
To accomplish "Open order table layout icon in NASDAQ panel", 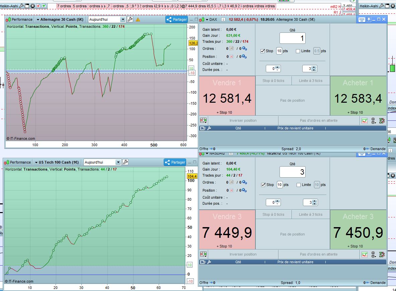I will (x=203, y=254).
